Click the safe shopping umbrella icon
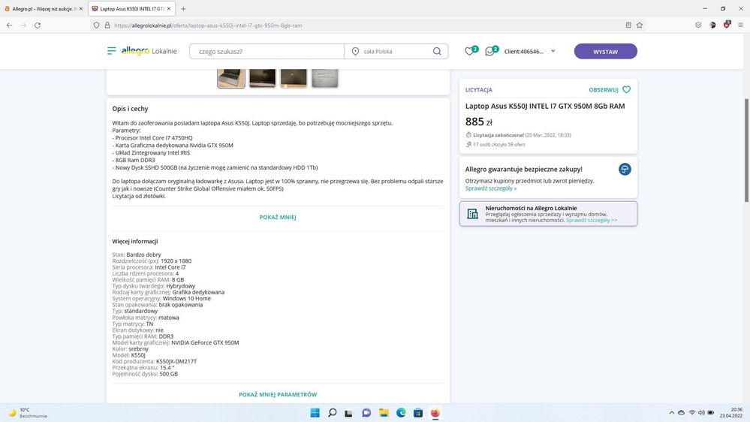This screenshot has width=750, height=422. tap(624, 170)
